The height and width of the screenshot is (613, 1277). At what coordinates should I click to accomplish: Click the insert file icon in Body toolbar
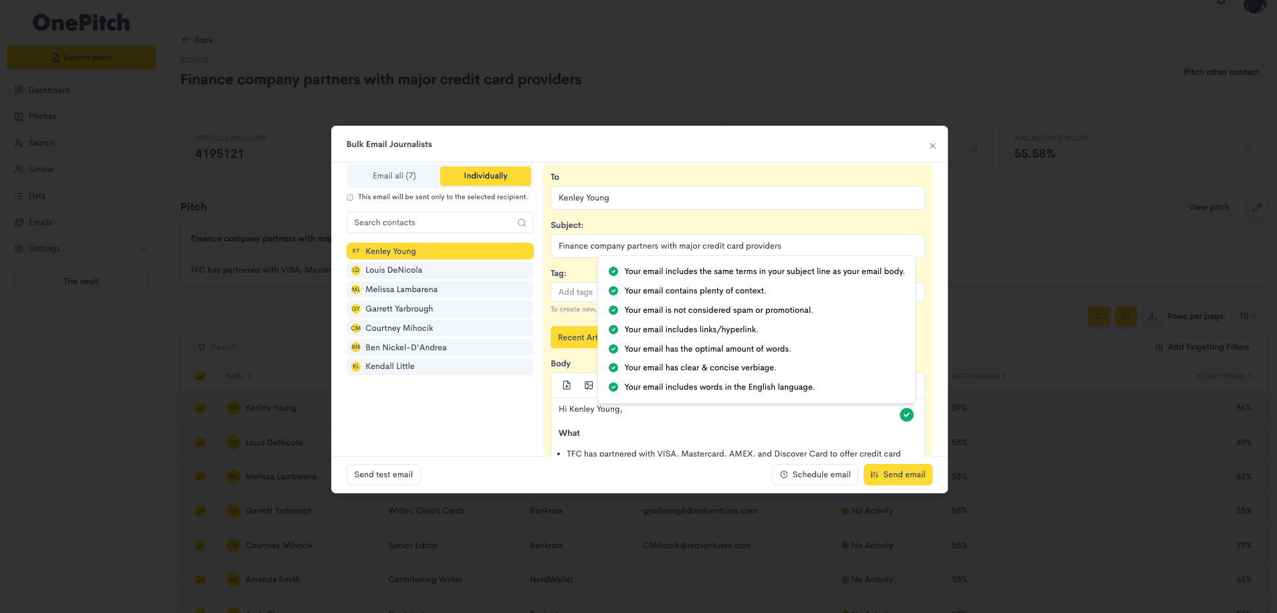coord(567,385)
